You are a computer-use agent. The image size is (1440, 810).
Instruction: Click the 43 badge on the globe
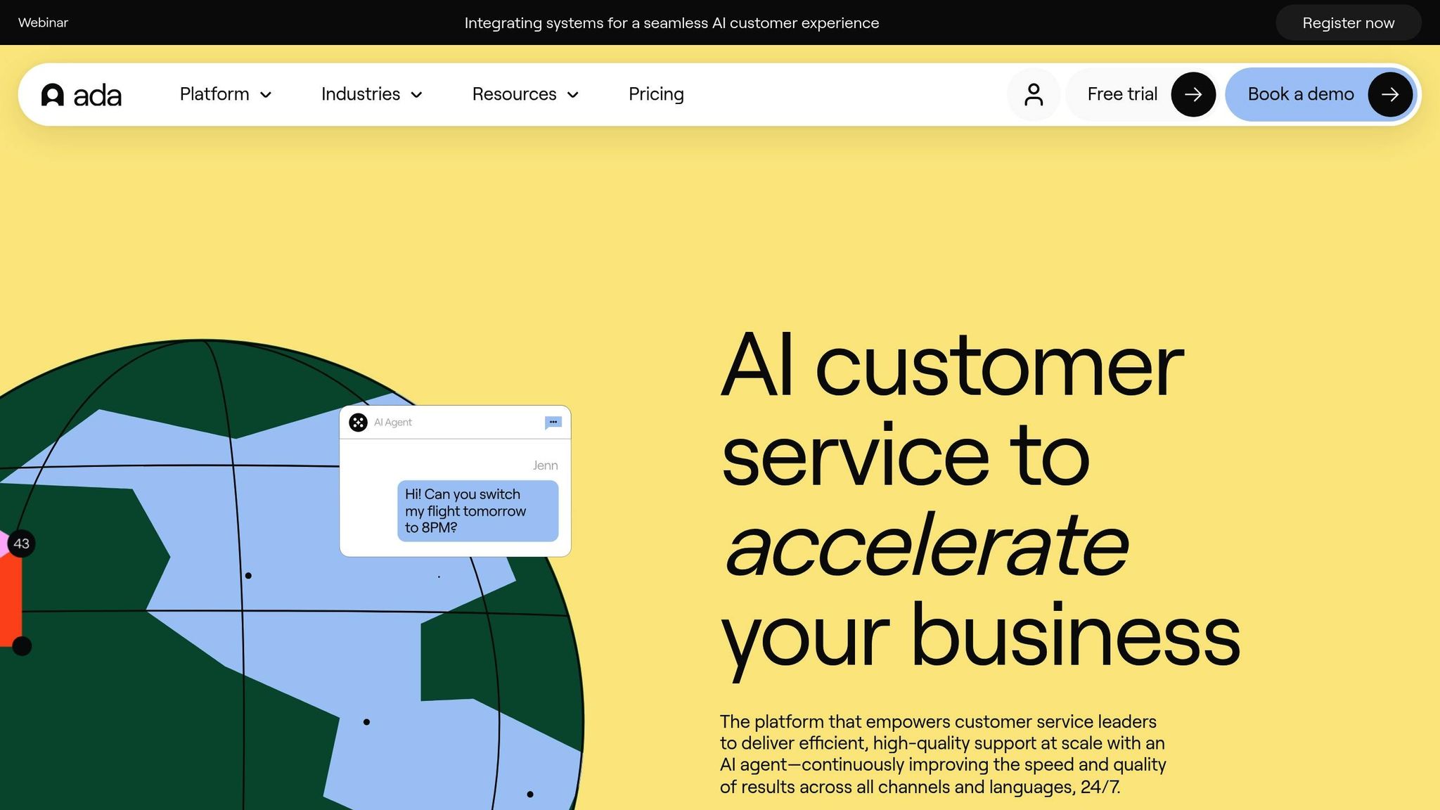click(x=21, y=544)
